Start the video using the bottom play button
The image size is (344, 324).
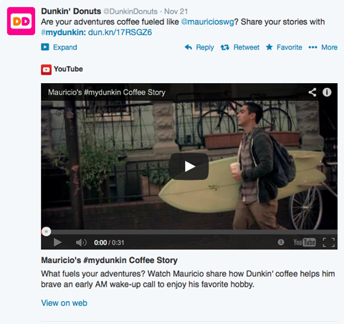pyautogui.click(x=57, y=242)
